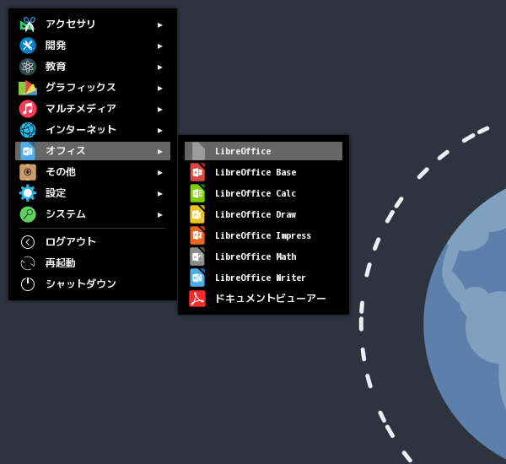Click the Shutdown (シャットダウン) power icon

tap(28, 284)
